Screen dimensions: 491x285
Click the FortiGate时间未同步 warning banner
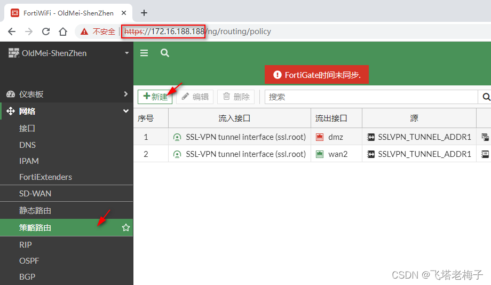coord(316,75)
